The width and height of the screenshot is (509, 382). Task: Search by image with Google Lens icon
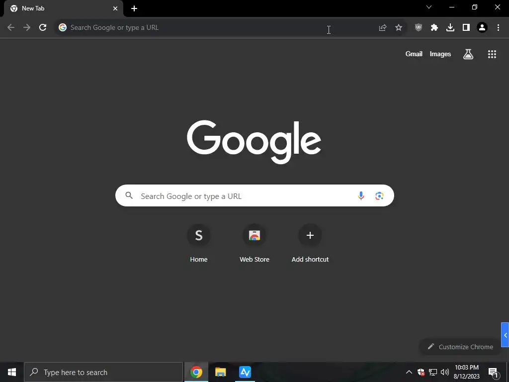379,195
